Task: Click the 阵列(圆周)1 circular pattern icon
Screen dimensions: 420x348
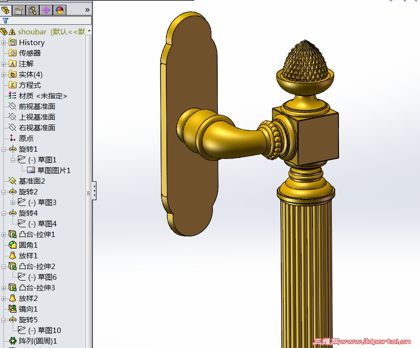Action: tap(12, 341)
